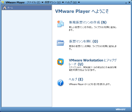Click VMware Player のヘルプの目次を表示します text
Image resolution: width=132 pixels, height=112 pixels.
tap(90, 84)
